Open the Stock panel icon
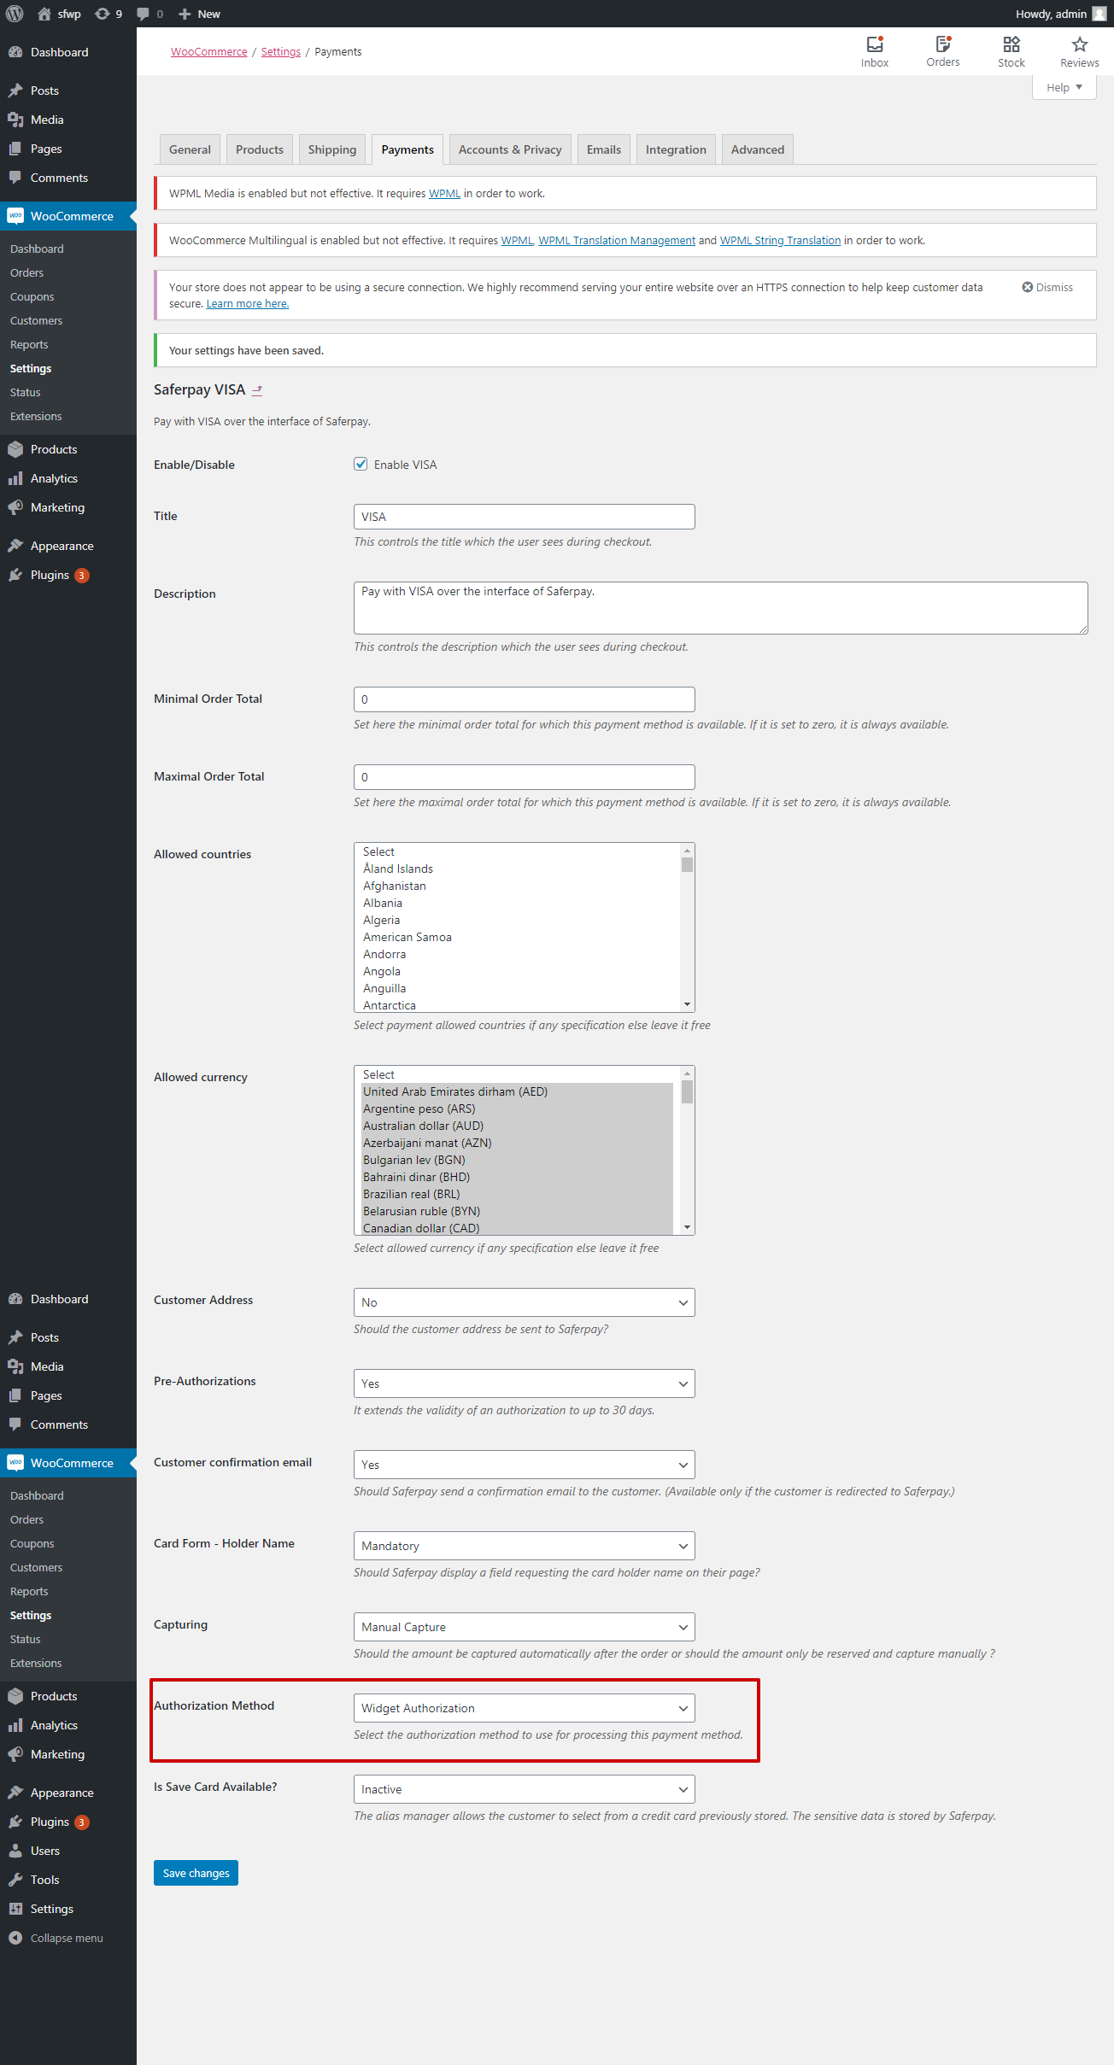Screen dimensions: 1114x2065 1011,51
